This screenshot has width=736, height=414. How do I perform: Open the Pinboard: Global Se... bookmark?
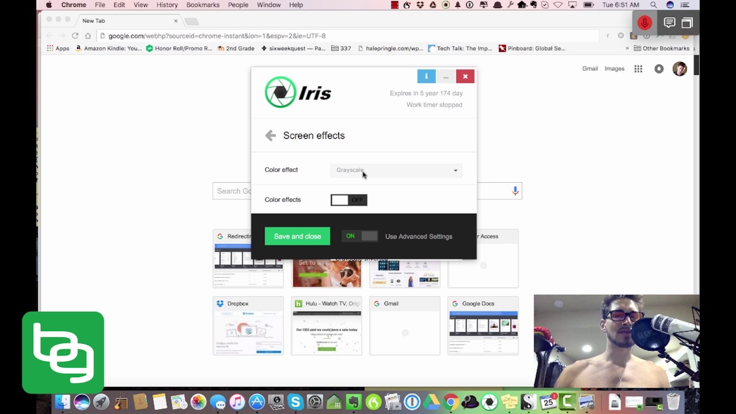[x=532, y=48]
